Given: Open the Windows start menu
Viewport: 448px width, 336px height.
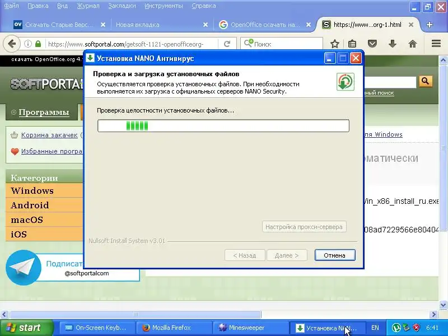Looking at the screenshot, I should pyautogui.click(x=26, y=328).
